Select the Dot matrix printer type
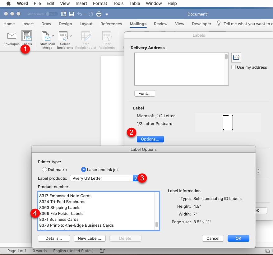This screenshot has width=273, height=255. [x=44, y=169]
